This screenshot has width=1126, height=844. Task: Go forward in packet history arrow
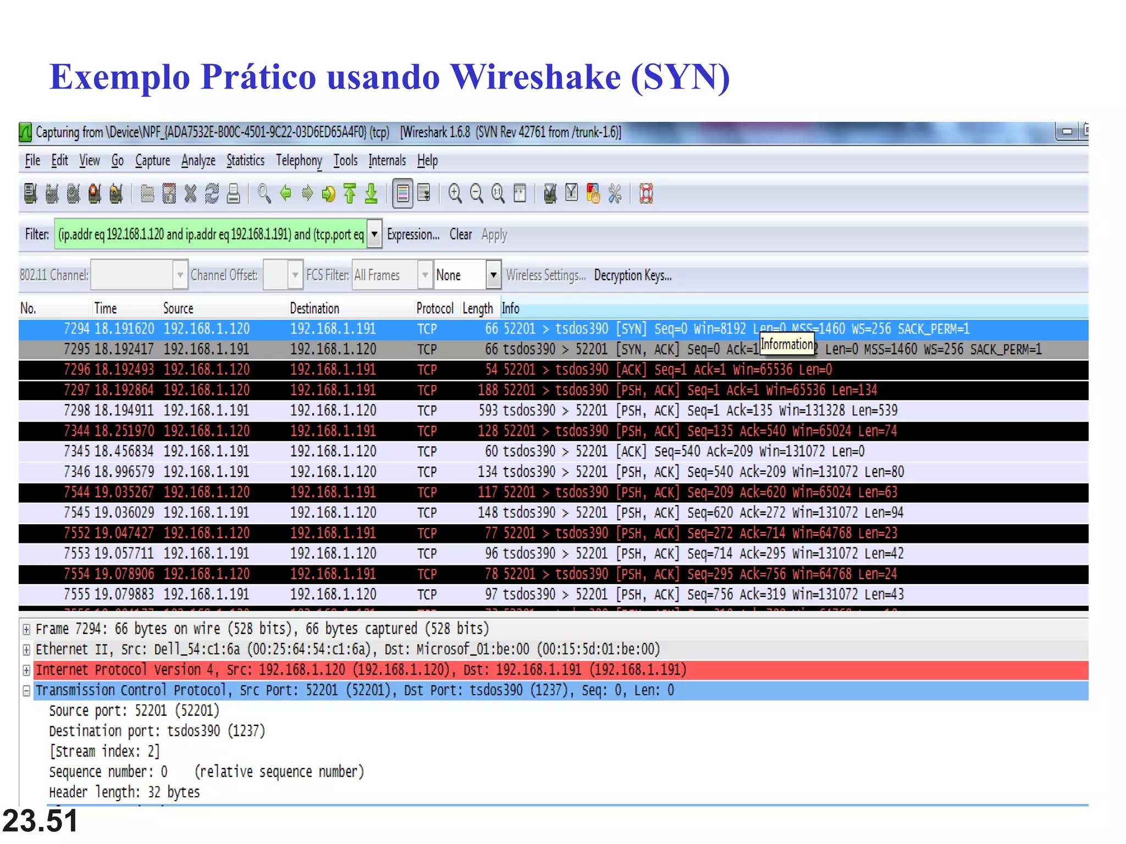pos(307,193)
